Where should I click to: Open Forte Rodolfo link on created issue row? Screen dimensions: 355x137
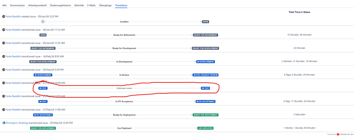point(13,16)
